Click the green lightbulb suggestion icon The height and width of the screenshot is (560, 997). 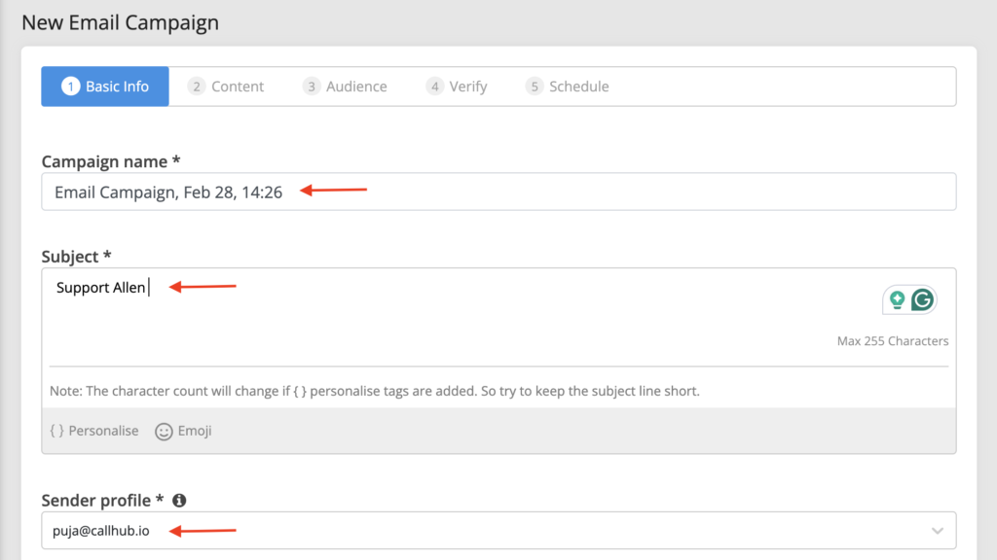897,299
